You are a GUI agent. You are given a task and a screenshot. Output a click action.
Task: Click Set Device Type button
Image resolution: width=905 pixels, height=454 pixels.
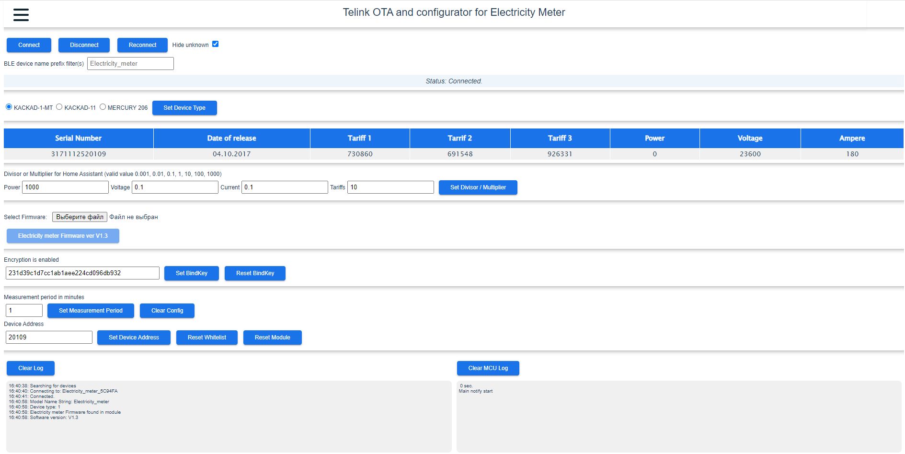pos(184,108)
